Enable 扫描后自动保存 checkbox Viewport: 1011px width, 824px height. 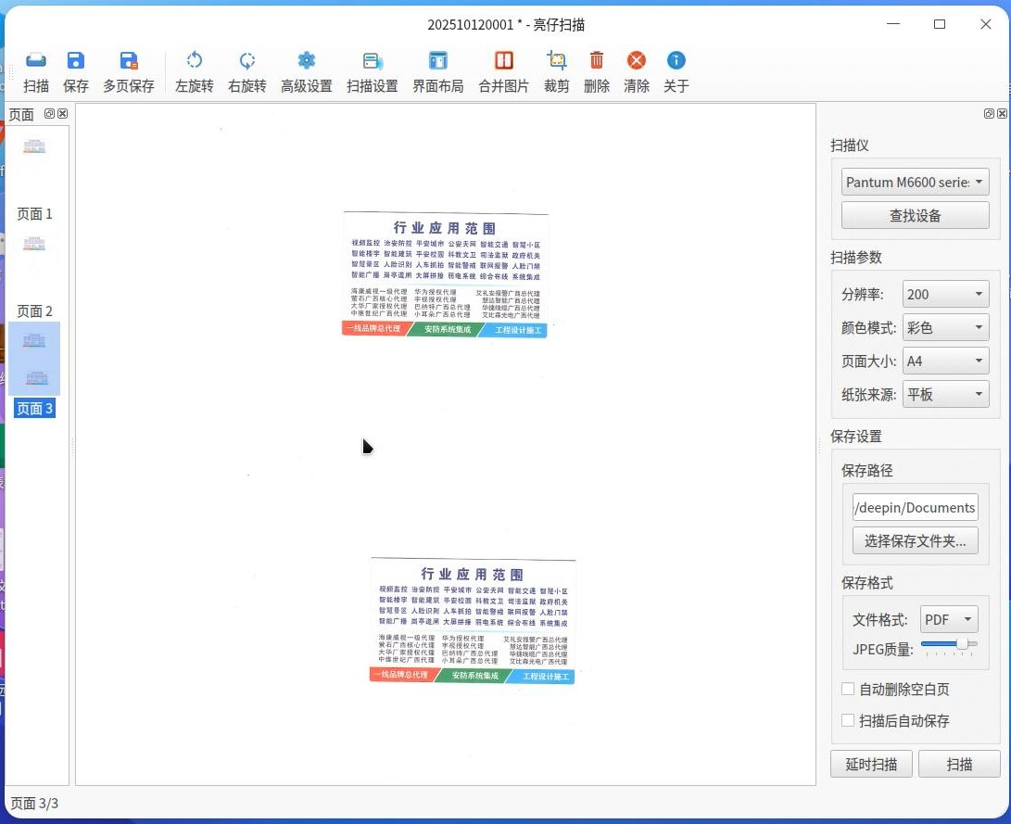click(x=848, y=720)
